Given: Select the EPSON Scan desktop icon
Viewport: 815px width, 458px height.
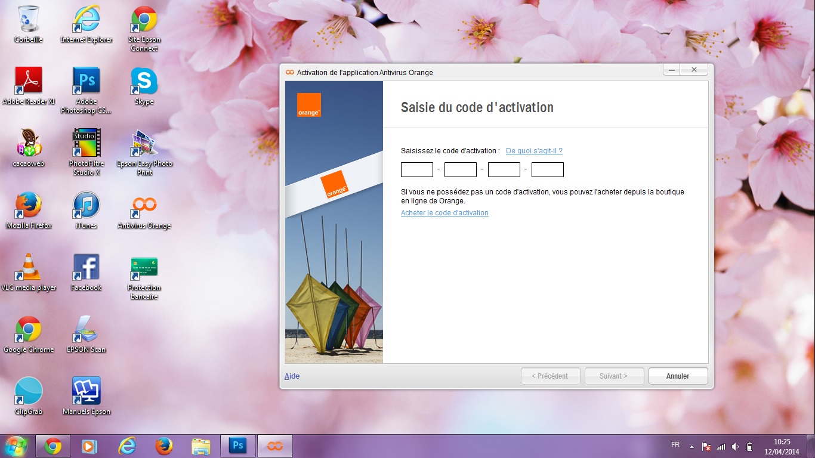Looking at the screenshot, I should pos(87,335).
